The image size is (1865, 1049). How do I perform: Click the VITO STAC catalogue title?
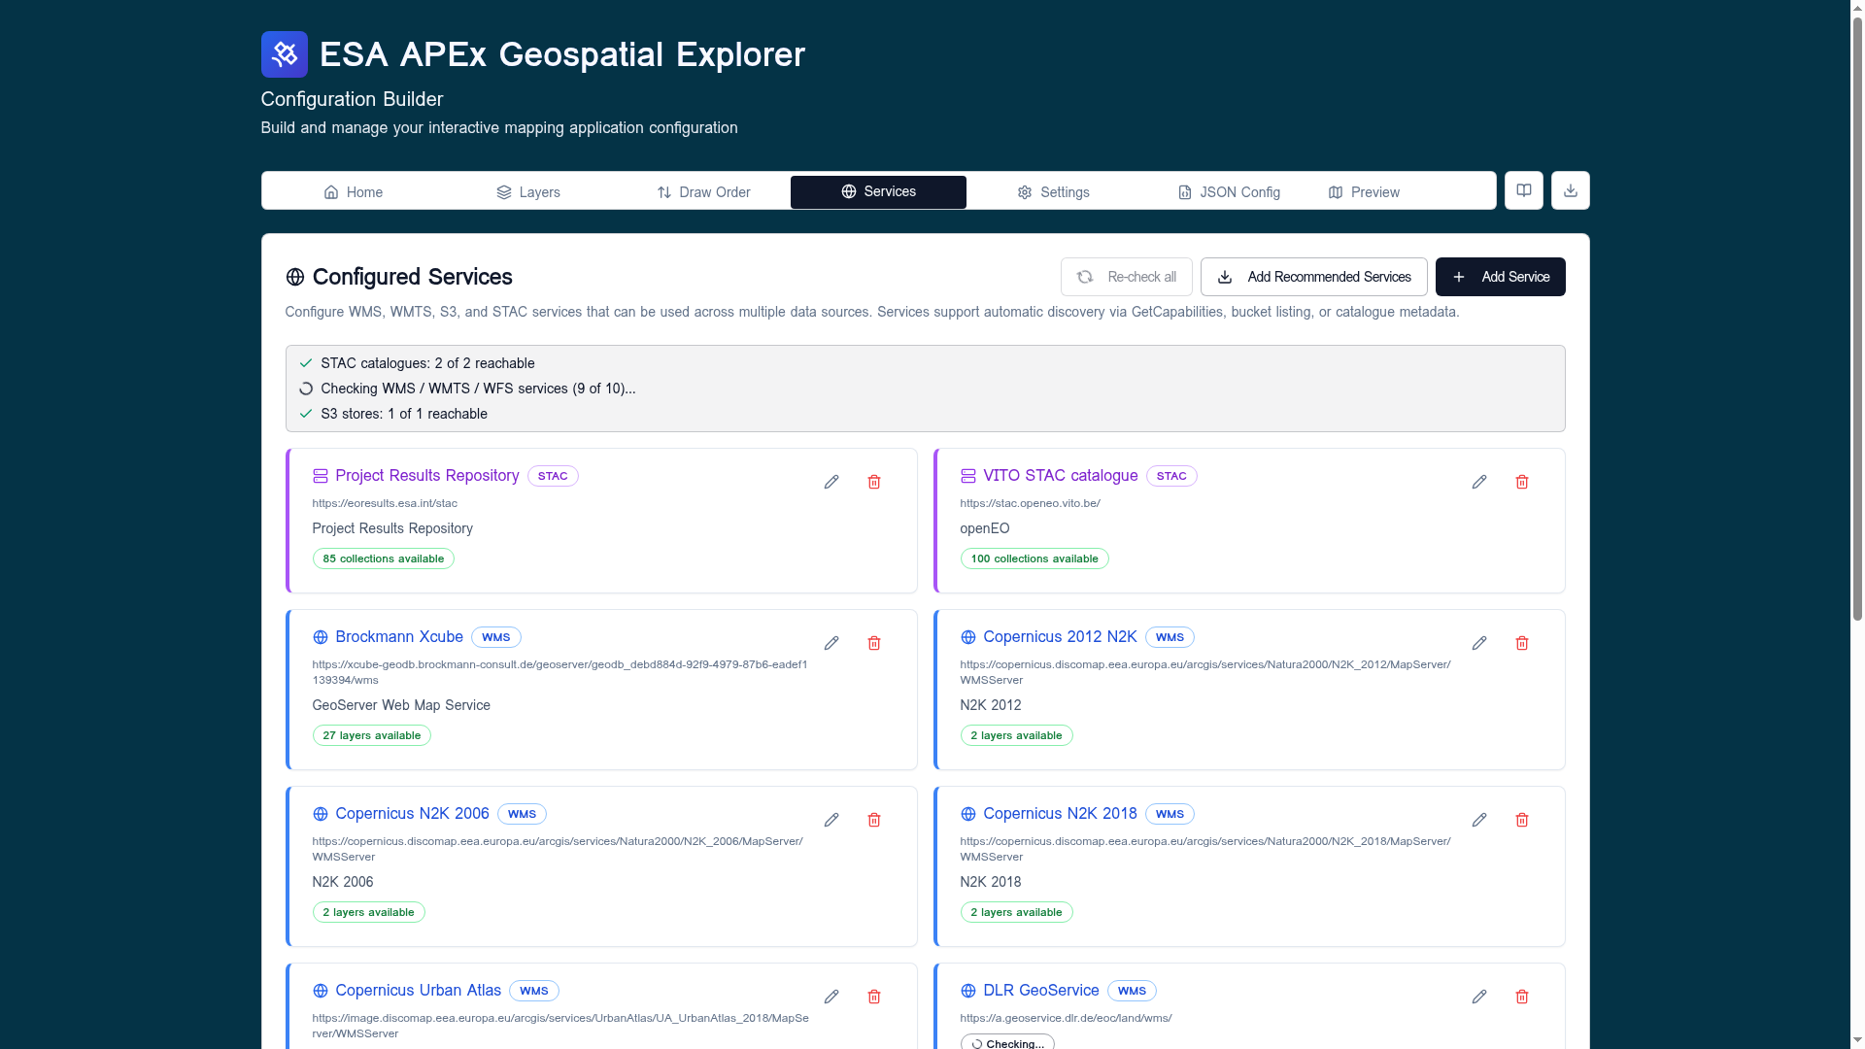pos(1061,476)
